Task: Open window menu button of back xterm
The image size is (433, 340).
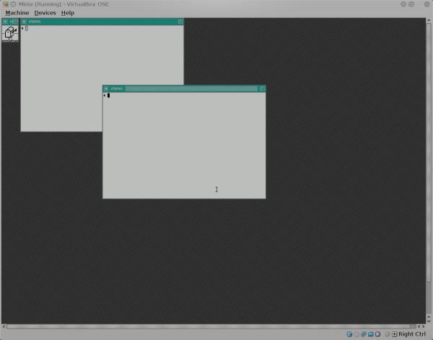Action: coord(24,22)
